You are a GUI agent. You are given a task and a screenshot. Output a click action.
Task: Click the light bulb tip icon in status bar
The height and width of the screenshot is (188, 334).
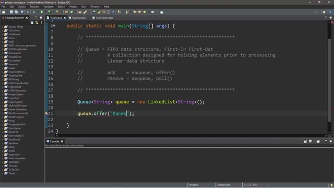click(x=331, y=185)
